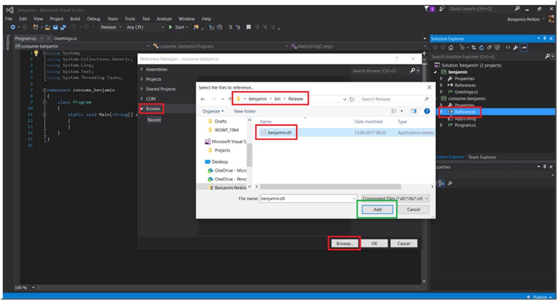
Task: Click the Show All Files icon
Action: click(497, 48)
